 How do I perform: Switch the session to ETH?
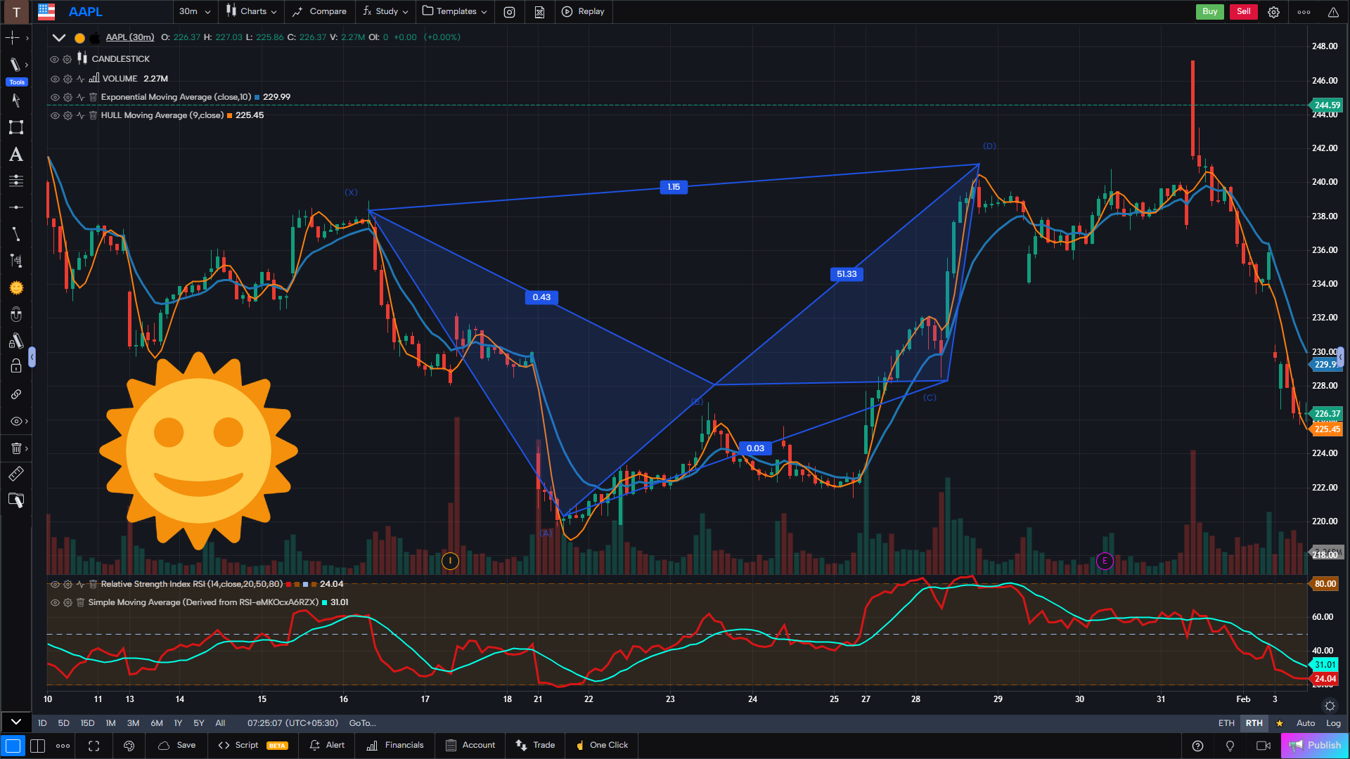1226,722
